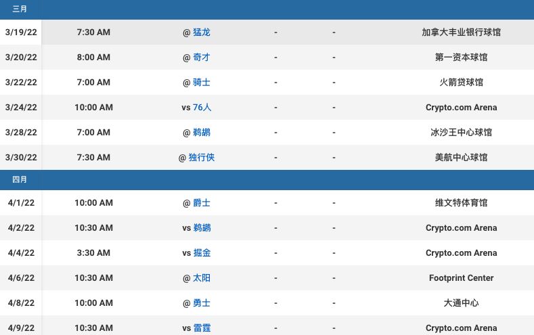This screenshot has height=335, width=534.
Task: Select the 4/8/22 date cell
Action: click(21, 303)
